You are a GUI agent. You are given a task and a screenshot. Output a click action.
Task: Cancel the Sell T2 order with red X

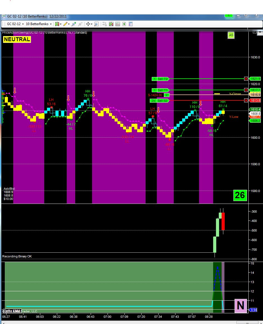[246, 79]
